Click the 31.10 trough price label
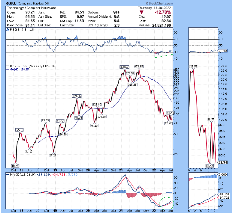Viewport: 233px width, 214px height. click(x=29, y=151)
